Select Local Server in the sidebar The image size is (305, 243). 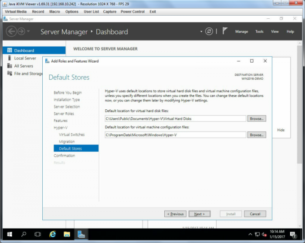[25, 58]
